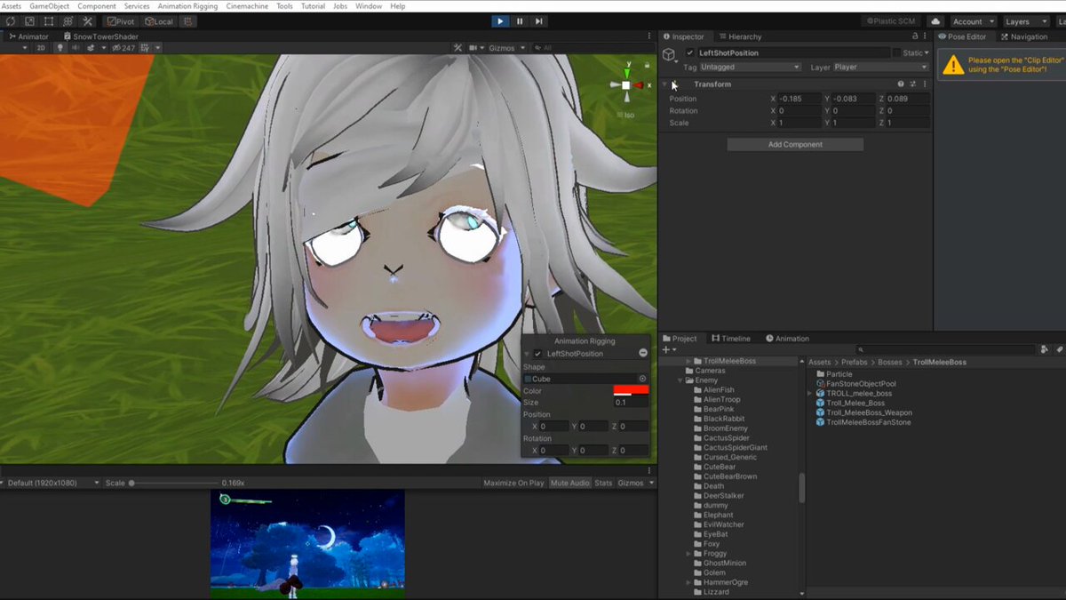The height and width of the screenshot is (600, 1066).
Task: Uncheck the LeftShotPosition active checkbox in the Inspector
Action: [690, 53]
